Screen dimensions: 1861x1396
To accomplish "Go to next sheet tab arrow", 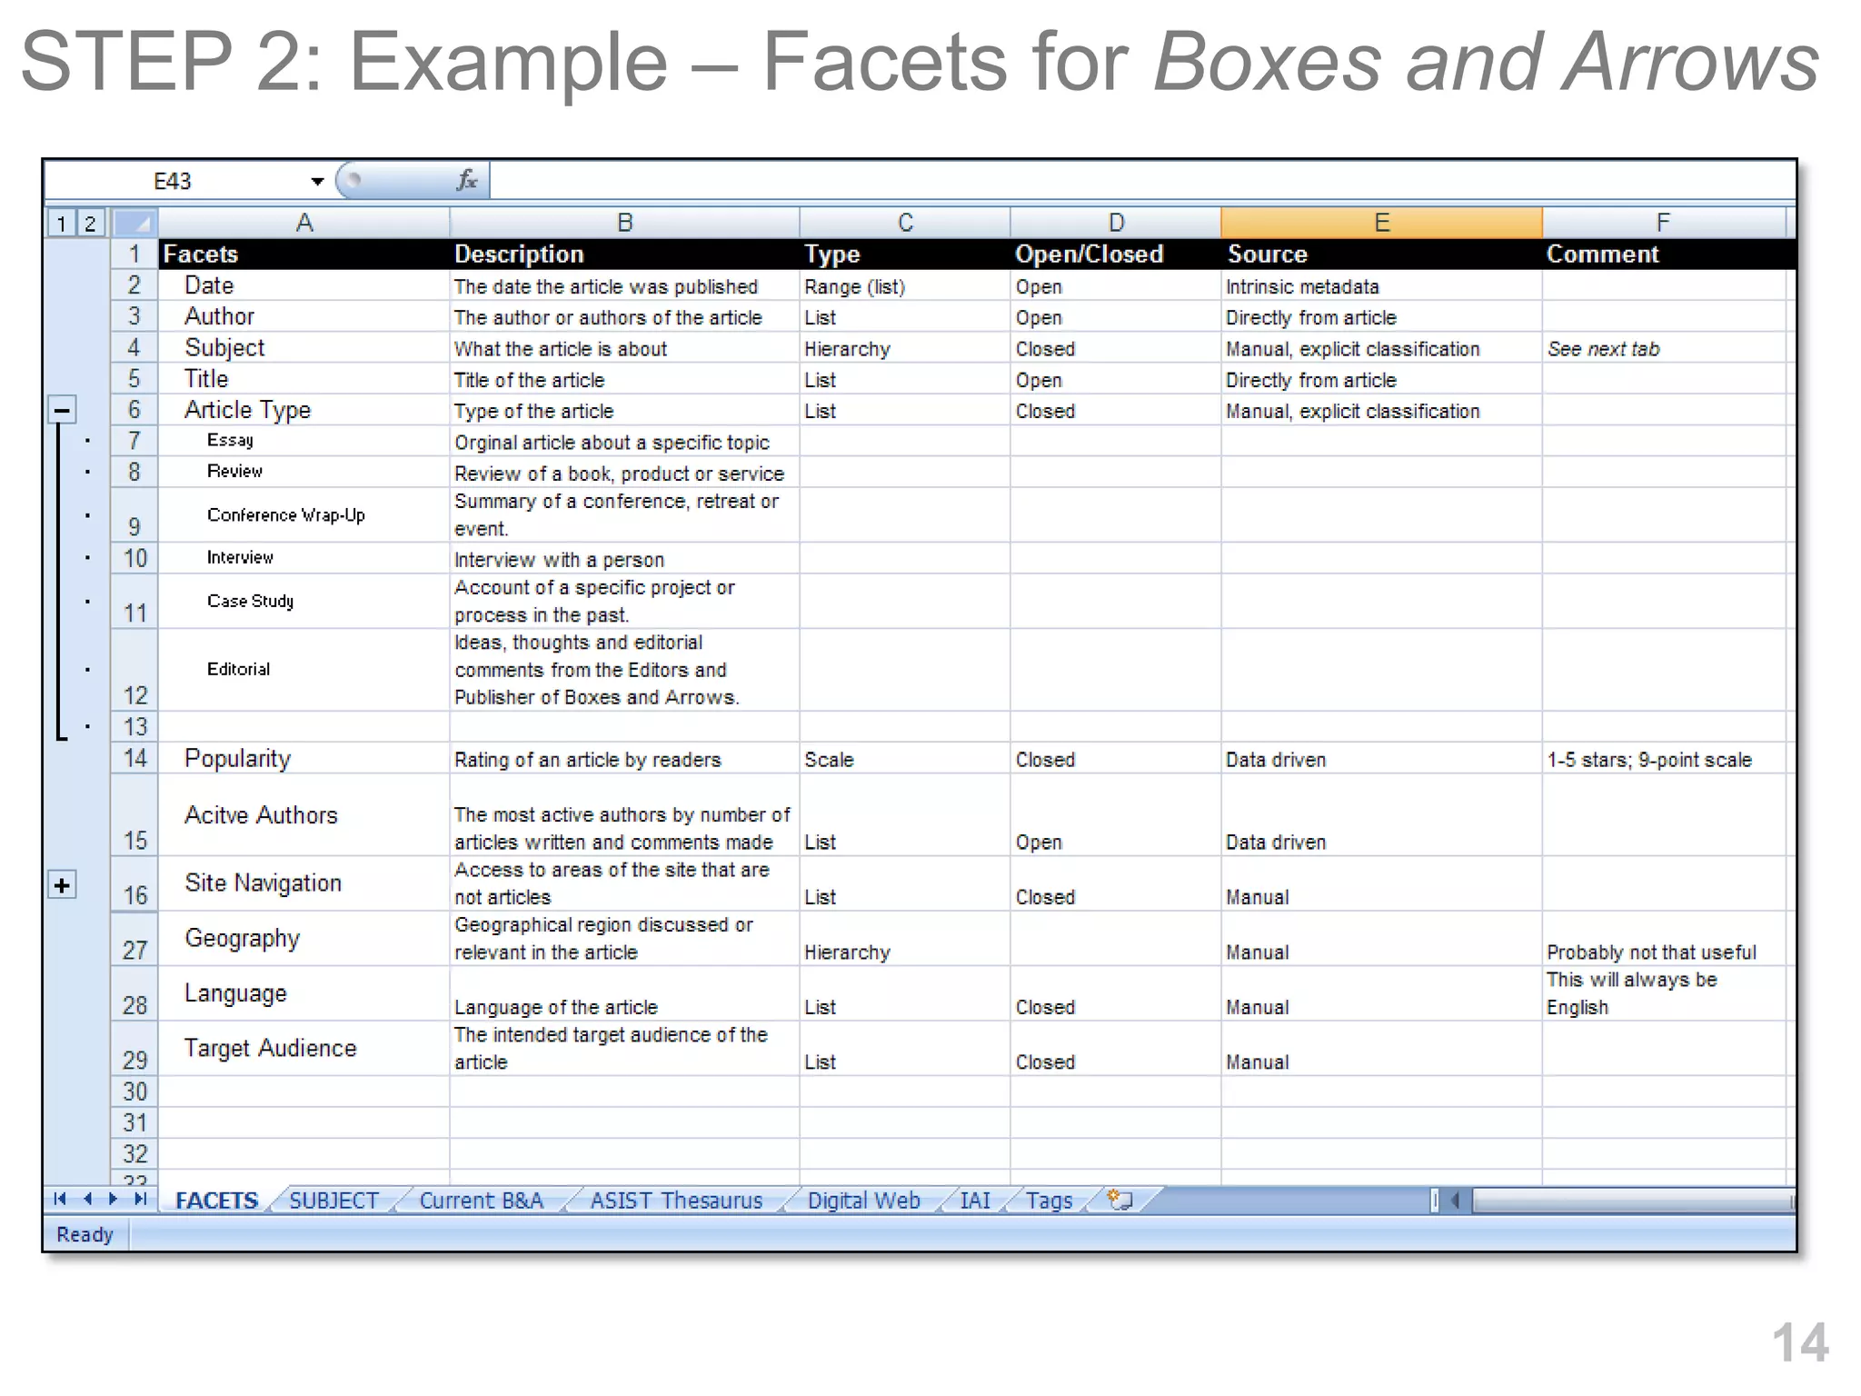I will (113, 1199).
